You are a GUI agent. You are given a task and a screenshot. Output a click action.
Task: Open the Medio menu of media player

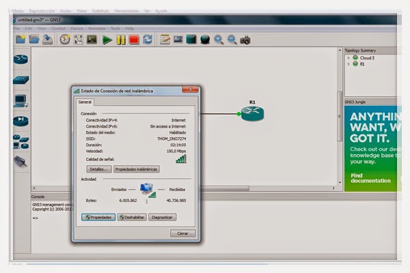tap(18, 11)
